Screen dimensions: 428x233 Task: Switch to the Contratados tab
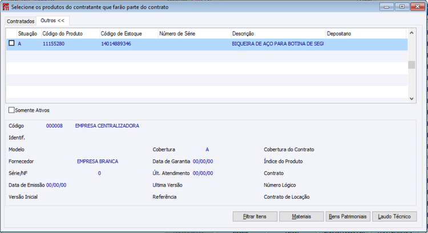(21, 21)
